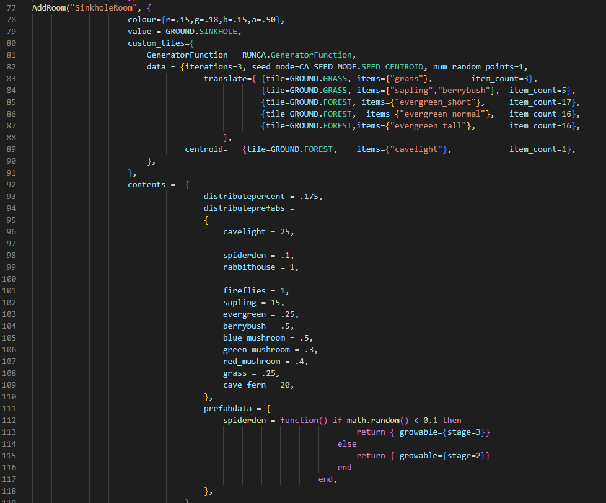The height and width of the screenshot is (503, 606).
Task: Click the "evergreen_short" string
Action: coord(436,102)
